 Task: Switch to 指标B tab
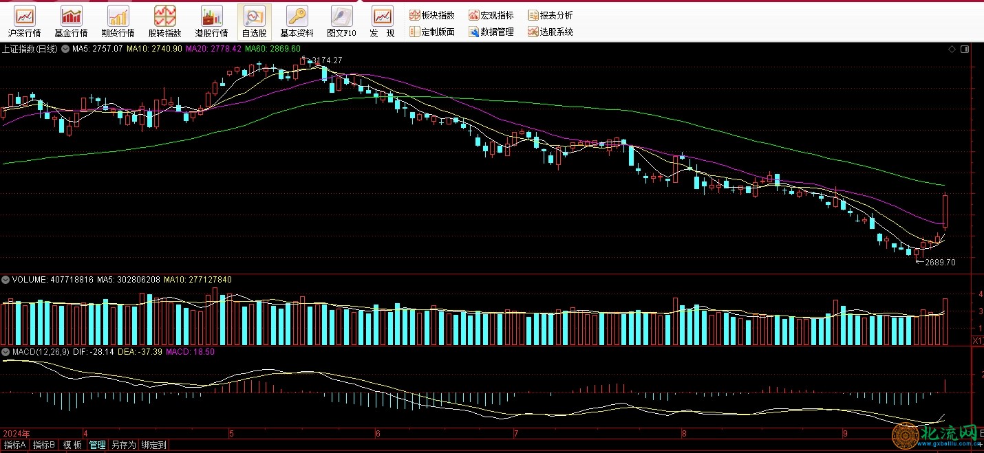point(45,445)
